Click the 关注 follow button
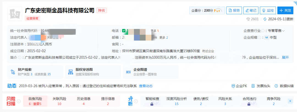 [285, 10]
